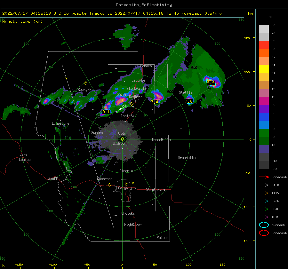Click the RedDeer city label

(x=136, y=97)
